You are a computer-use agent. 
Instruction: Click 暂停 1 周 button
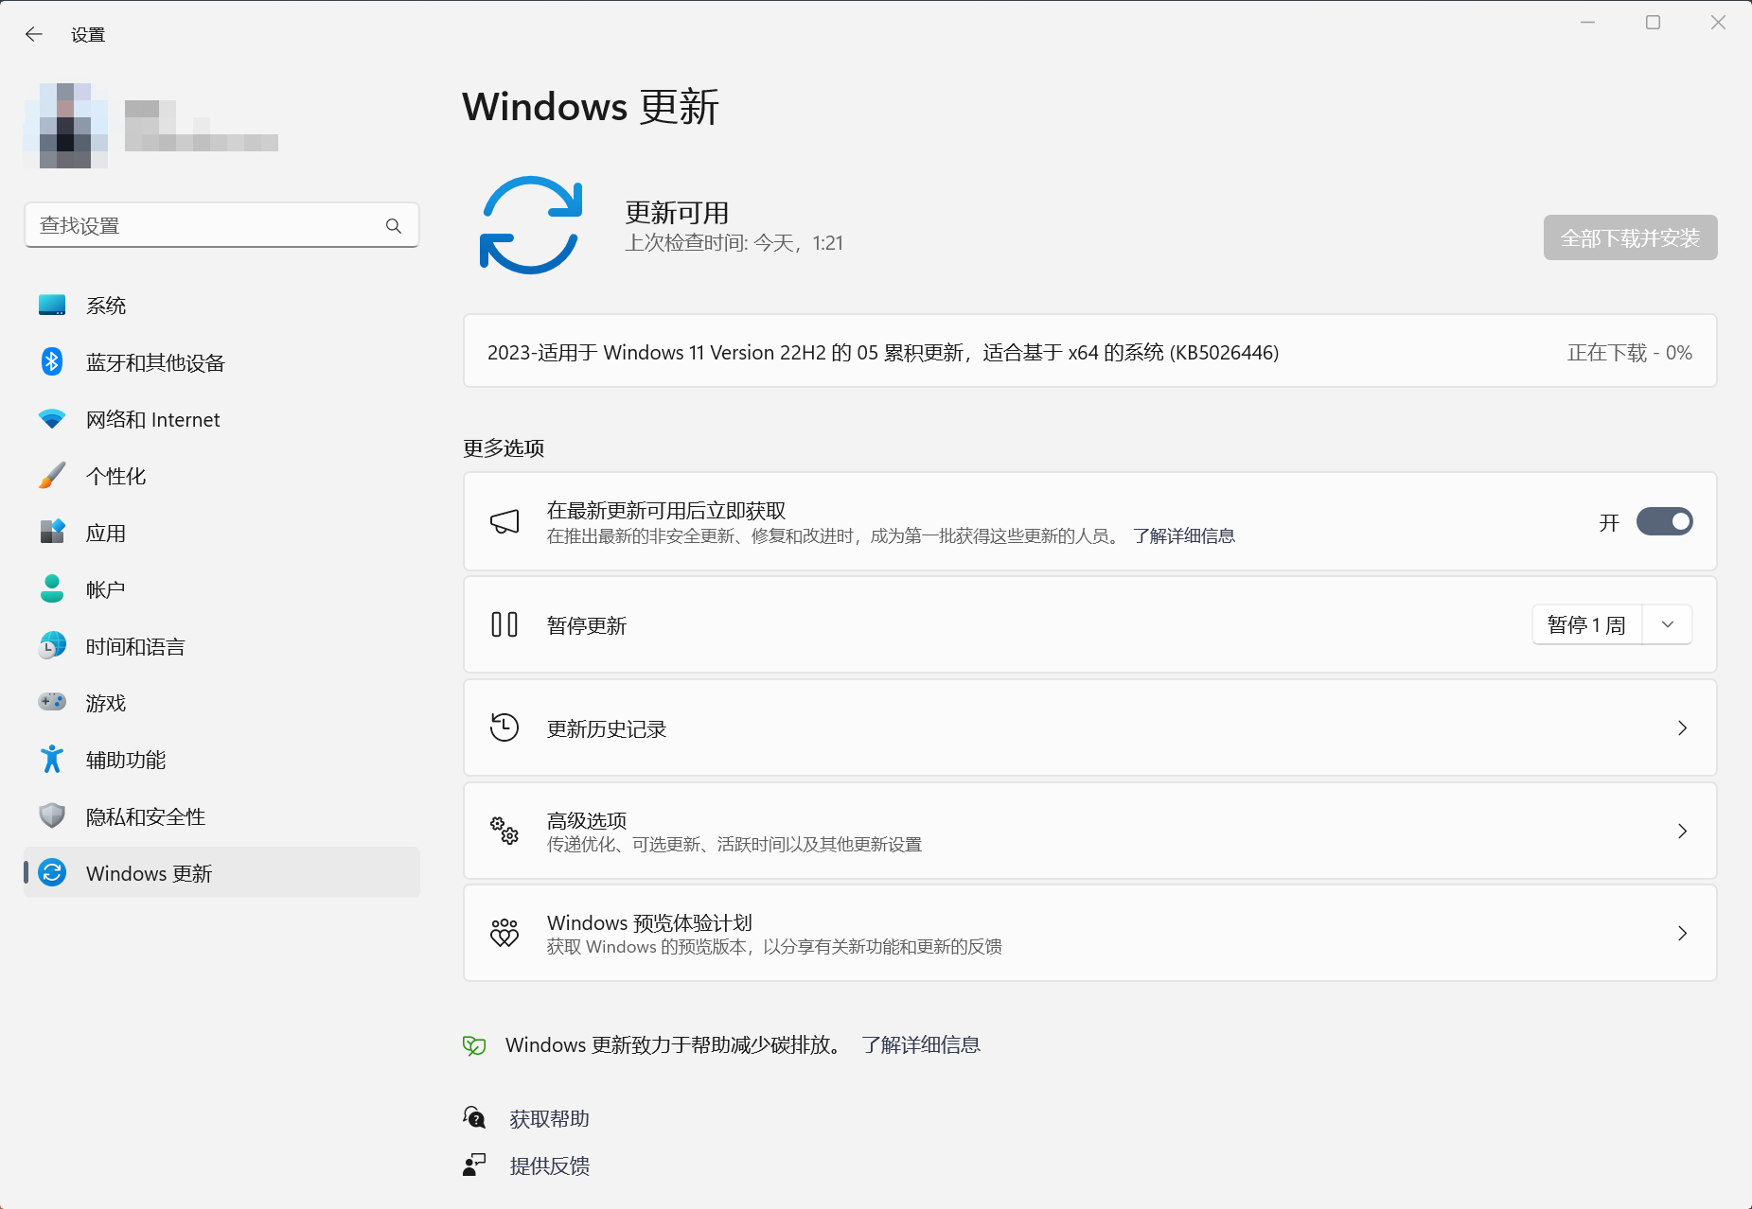click(1586, 625)
